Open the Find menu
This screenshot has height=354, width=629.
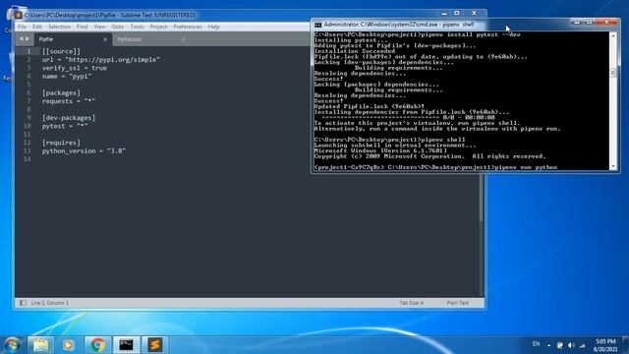pos(82,27)
